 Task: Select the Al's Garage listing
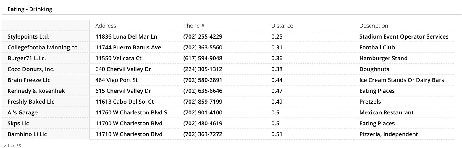22,113
